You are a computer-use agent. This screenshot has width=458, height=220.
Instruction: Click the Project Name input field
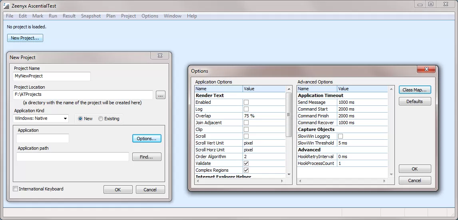click(x=52, y=76)
